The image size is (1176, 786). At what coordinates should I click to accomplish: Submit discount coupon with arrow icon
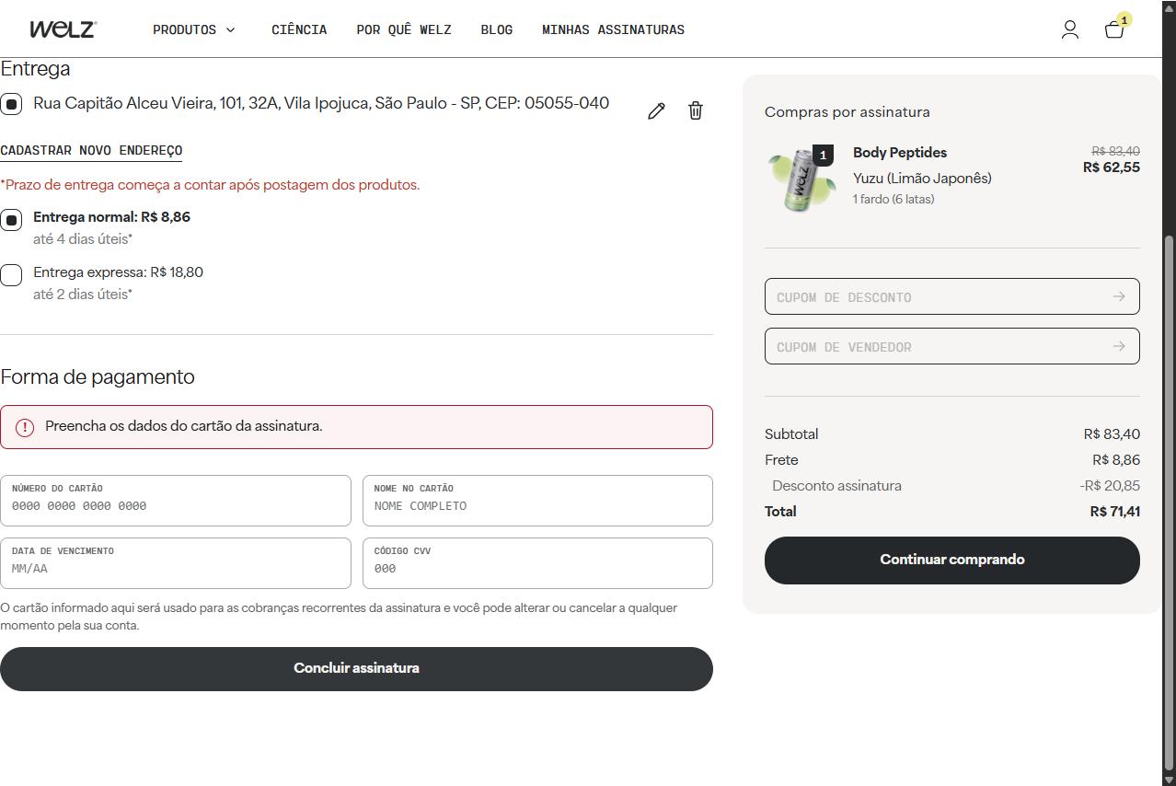click(x=1119, y=296)
